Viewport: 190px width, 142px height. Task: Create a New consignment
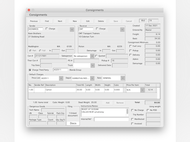[x=75, y=21]
